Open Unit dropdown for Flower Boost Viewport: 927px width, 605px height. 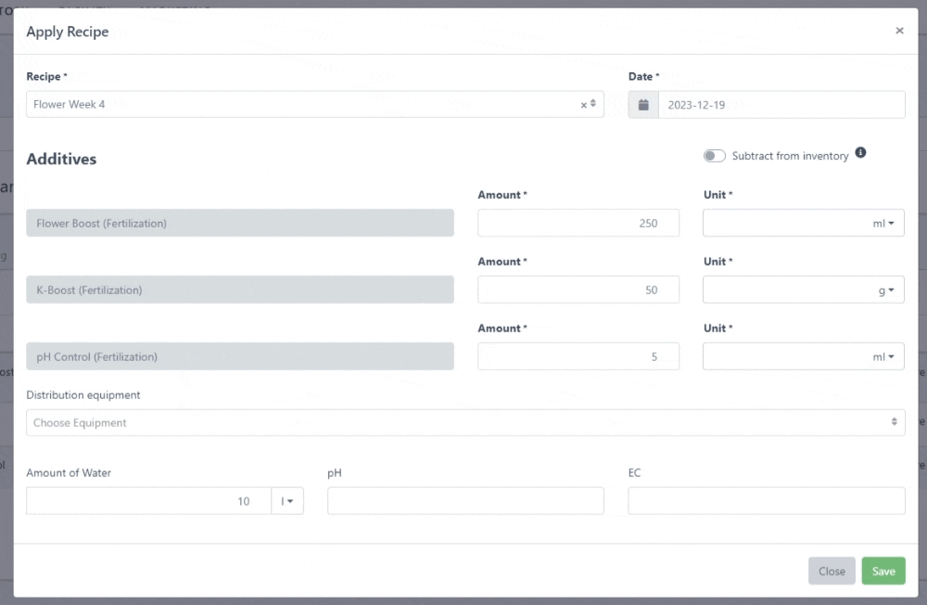pos(803,223)
